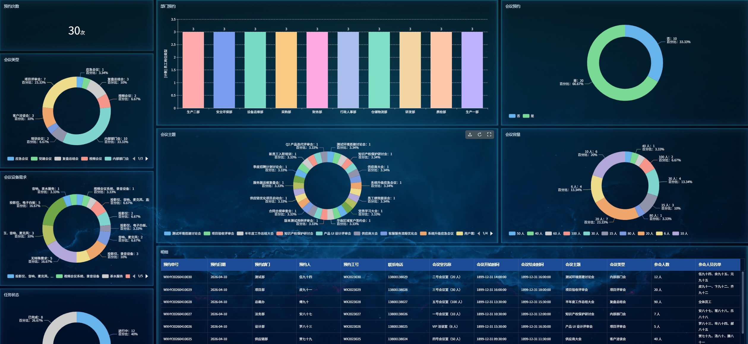
Task: Click the 会议室名称 column header
Action: (452, 264)
